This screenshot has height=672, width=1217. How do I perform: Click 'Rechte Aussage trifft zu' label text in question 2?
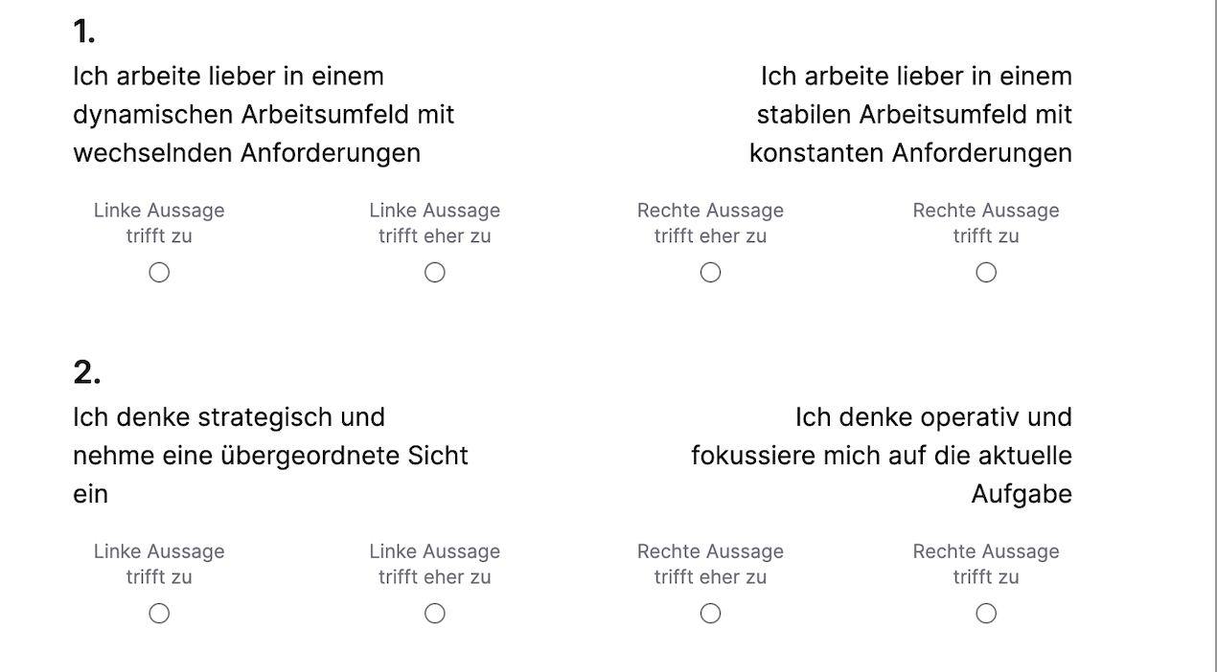[986, 564]
